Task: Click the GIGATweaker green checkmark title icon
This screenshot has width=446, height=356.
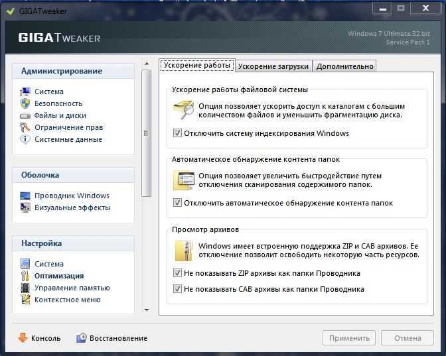Action: (x=10, y=11)
